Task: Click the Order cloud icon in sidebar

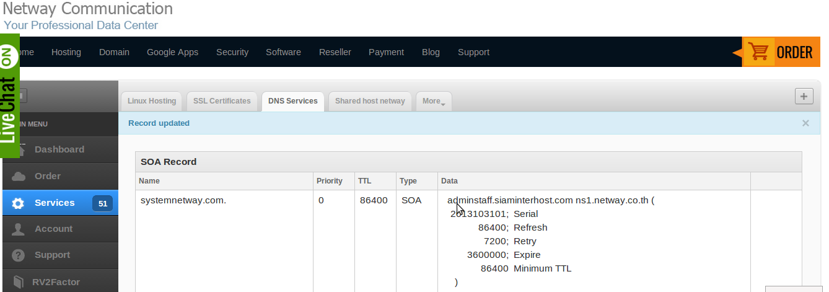Action: pyautogui.click(x=19, y=177)
